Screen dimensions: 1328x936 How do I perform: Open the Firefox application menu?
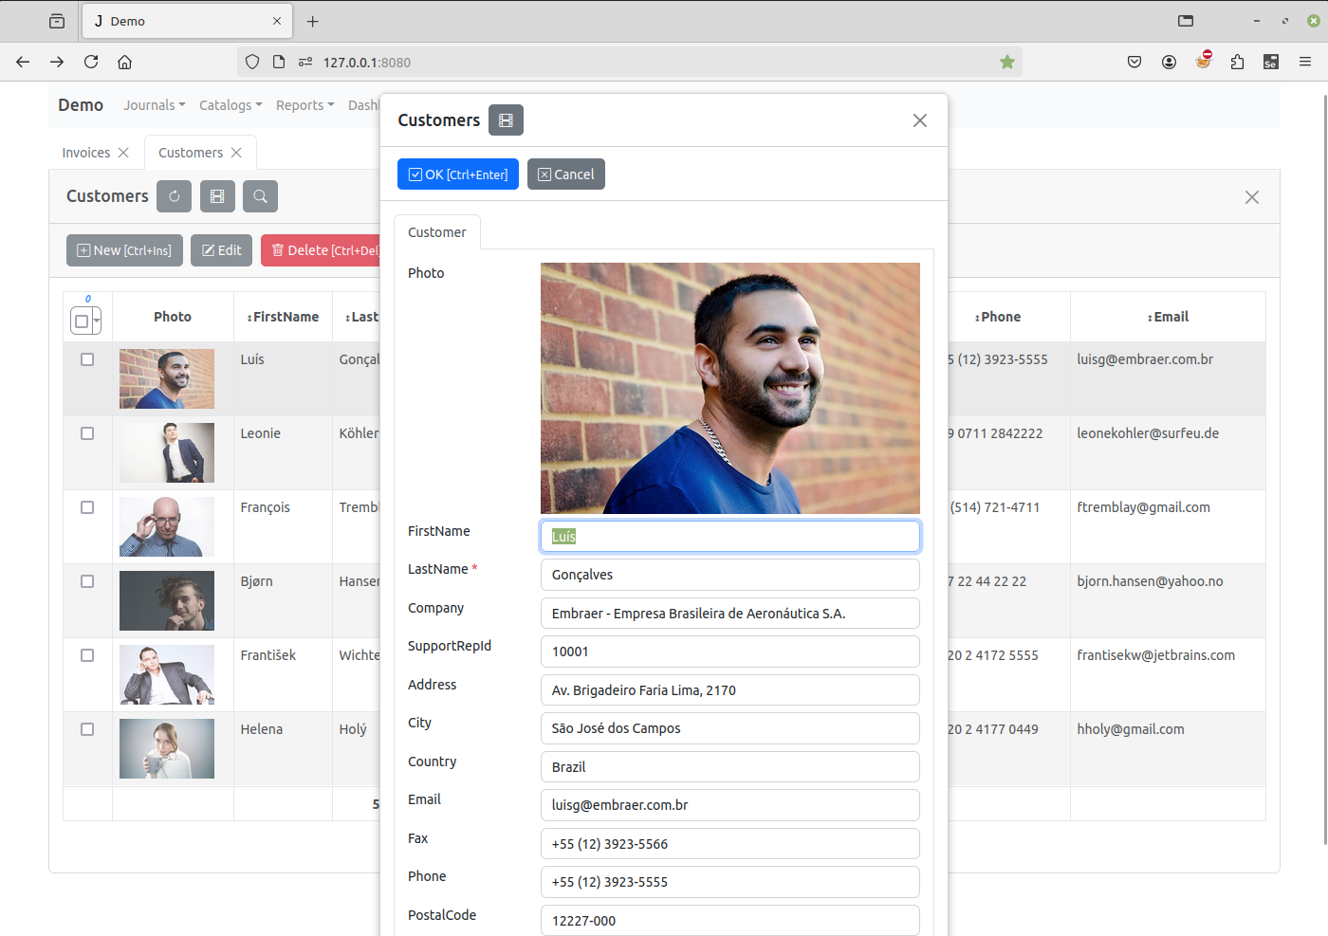tap(1305, 62)
